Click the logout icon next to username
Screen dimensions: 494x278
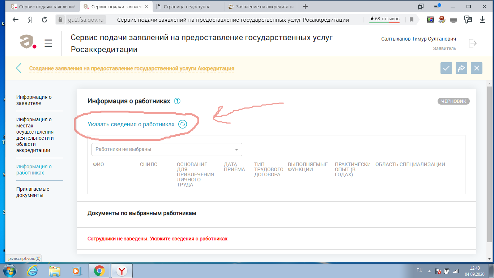point(472,43)
